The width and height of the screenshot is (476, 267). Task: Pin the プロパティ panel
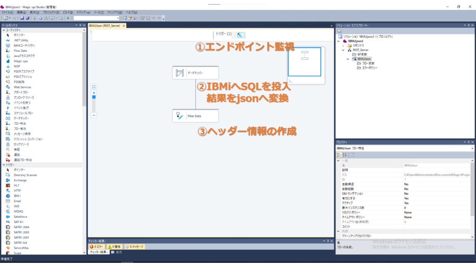click(469, 142)
